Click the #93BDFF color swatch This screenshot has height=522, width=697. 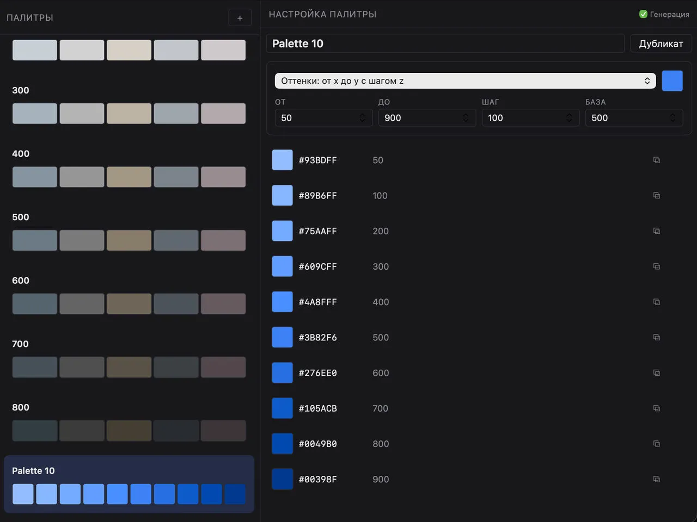click(283, 160)
